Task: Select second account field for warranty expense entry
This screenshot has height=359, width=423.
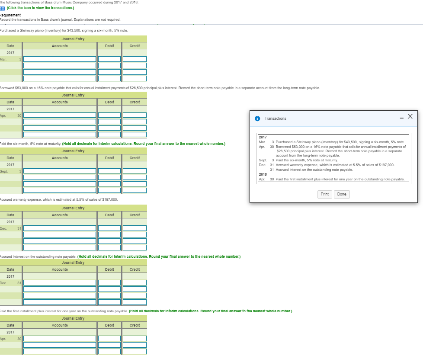Action: [x=60, y=235]
